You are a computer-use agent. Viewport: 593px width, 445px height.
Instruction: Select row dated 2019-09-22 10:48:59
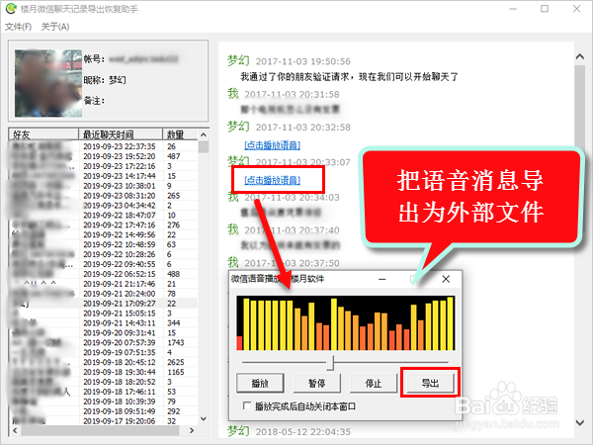[x=103, y=245]
